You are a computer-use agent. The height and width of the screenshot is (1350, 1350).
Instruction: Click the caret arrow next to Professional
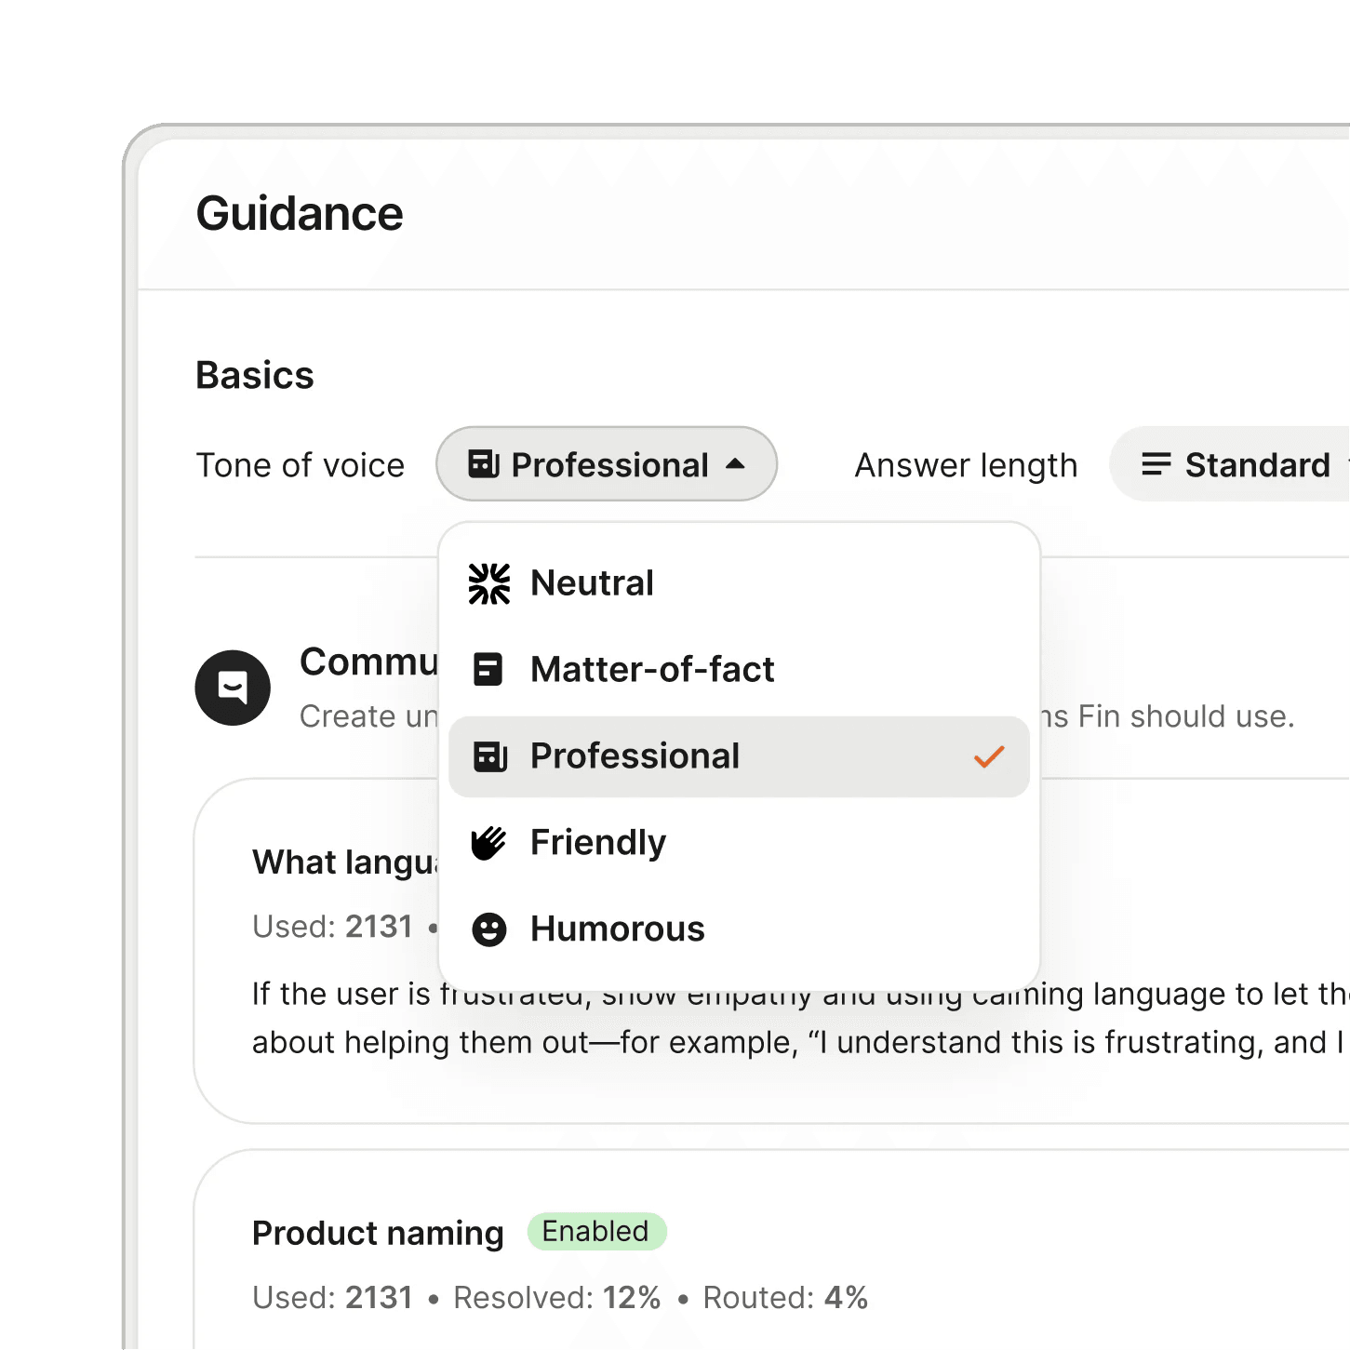pyautogui.click(x=736, y=464)
